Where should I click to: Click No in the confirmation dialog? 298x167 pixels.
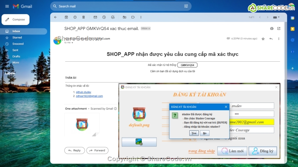point(205,133)
